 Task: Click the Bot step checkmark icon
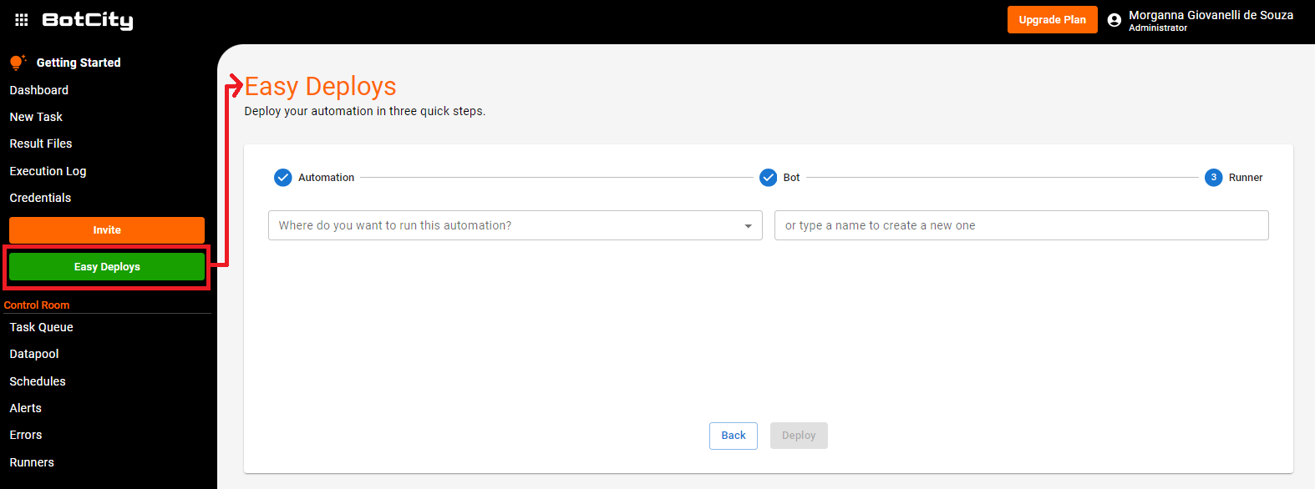[769, 177]
